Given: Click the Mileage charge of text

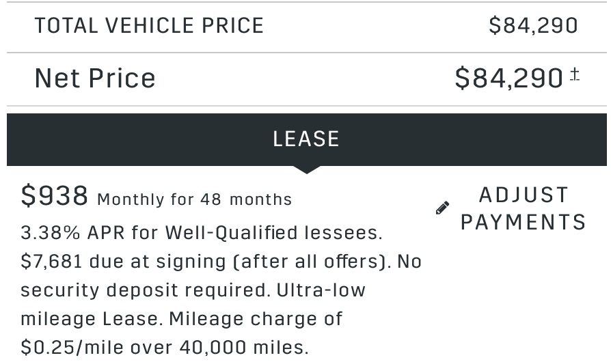Looking at the screenshot, I should coord(256,319).
